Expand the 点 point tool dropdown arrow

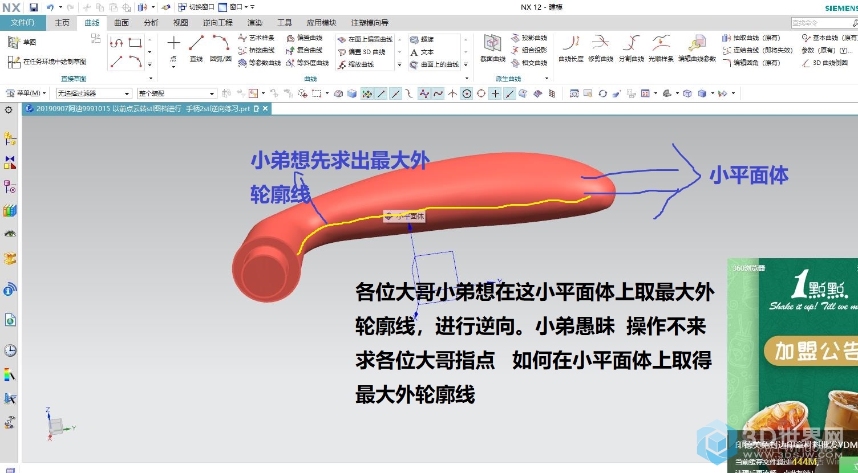pyautogui.click(x=173, y=67)
